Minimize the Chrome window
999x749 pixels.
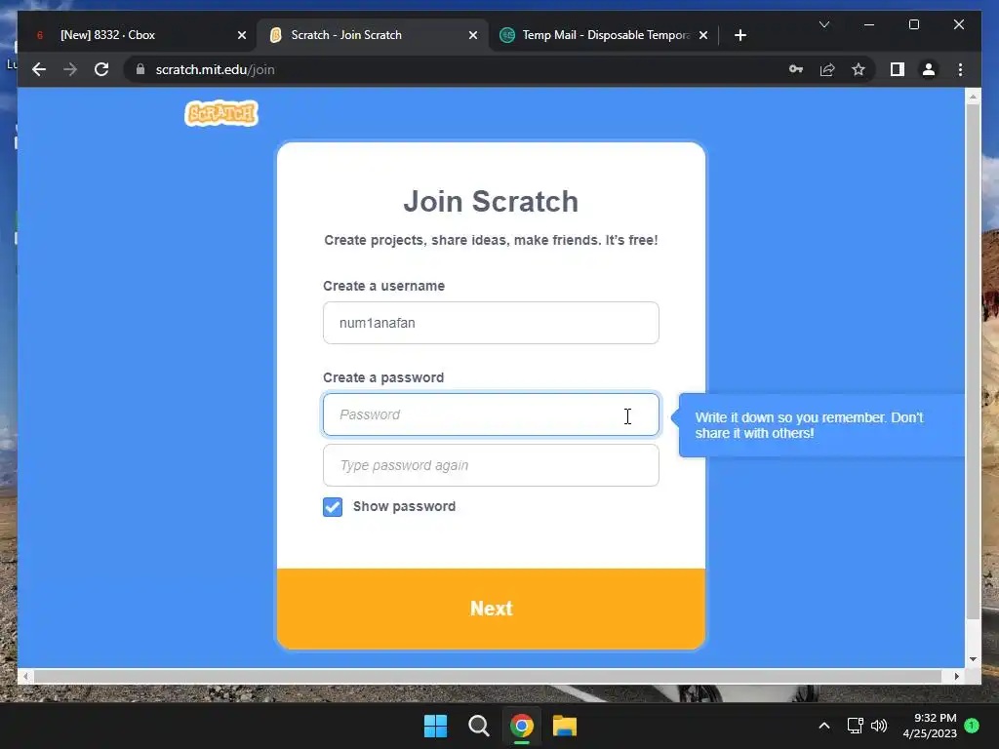(869, 24)
